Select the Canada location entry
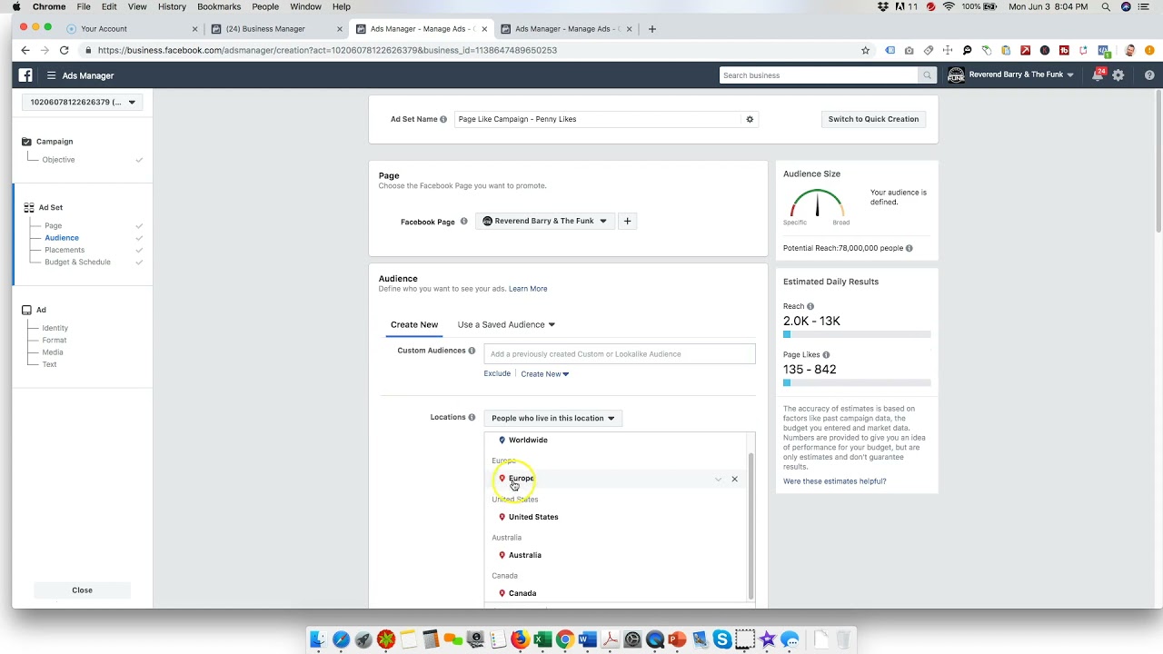Viewport: 1163px width, 654px height. [x=522, y=593]
